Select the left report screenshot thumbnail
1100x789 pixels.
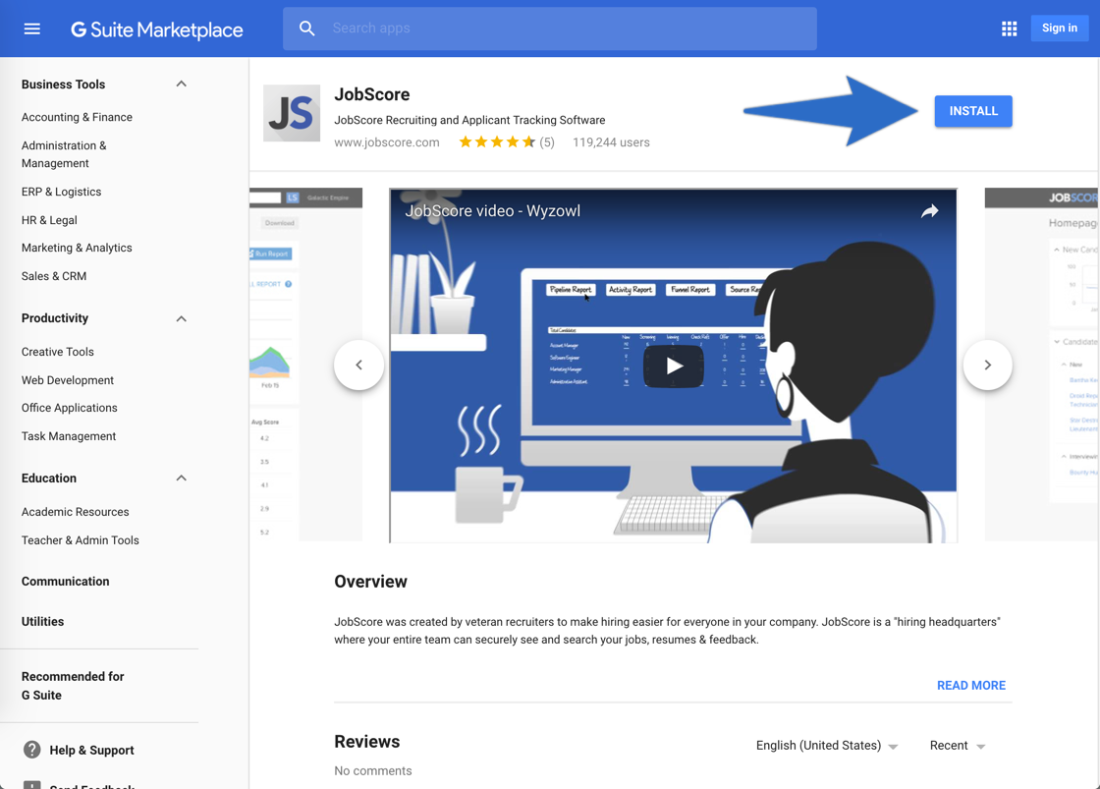[305, 365]
